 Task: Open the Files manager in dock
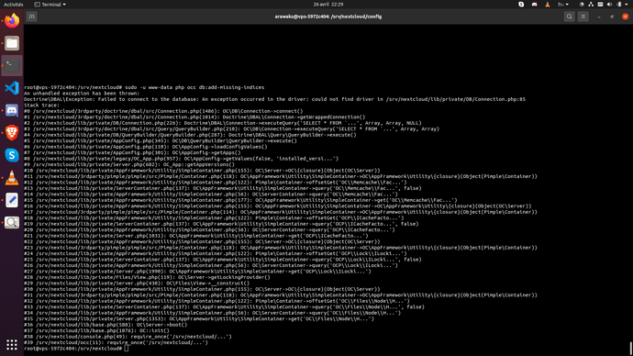(x=12, y=43)
